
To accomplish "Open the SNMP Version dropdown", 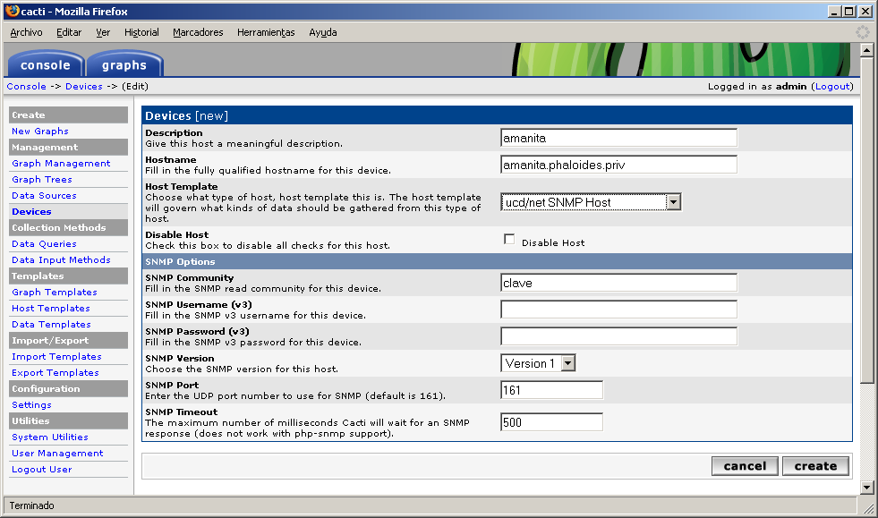I will (538, 363).
